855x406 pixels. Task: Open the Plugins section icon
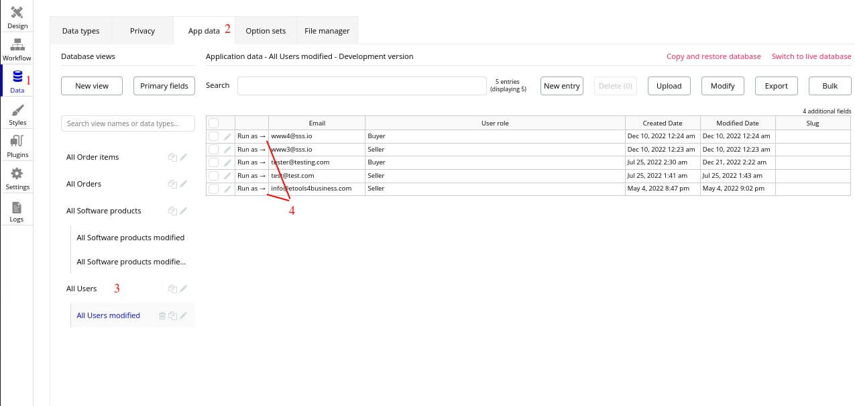tap(17, 142)
